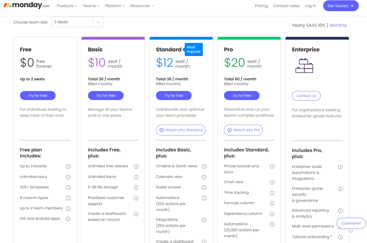Click the Get Started button
Viewport: 367px width, 243px height.
(x=341, y=6)
